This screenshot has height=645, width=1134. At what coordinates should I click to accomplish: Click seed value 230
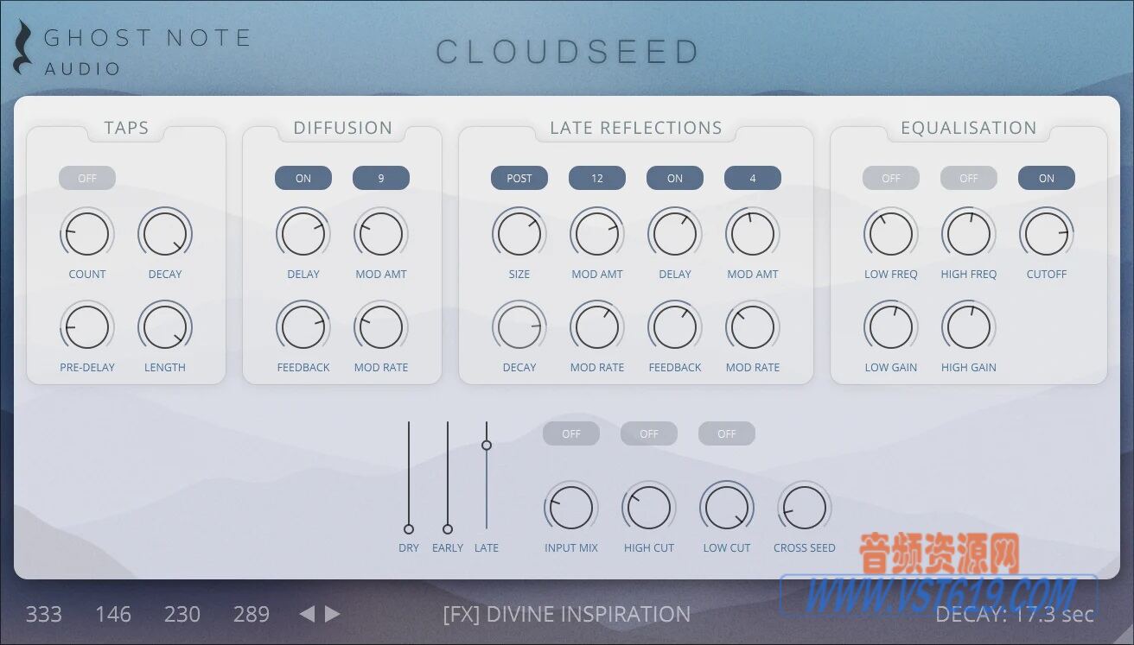[x=182, y=614]
